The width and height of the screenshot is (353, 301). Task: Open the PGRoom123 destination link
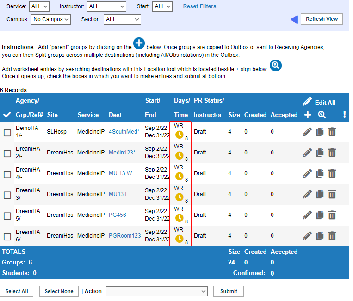[125, 235]
